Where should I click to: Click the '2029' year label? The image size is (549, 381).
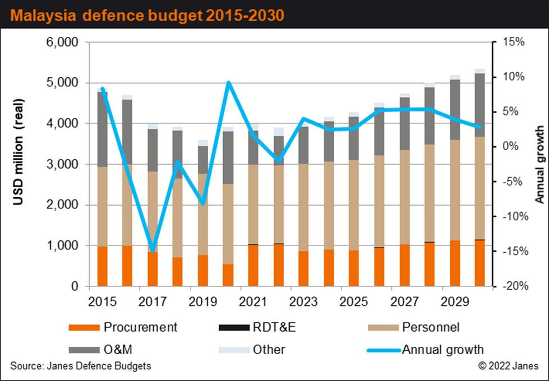455,301
